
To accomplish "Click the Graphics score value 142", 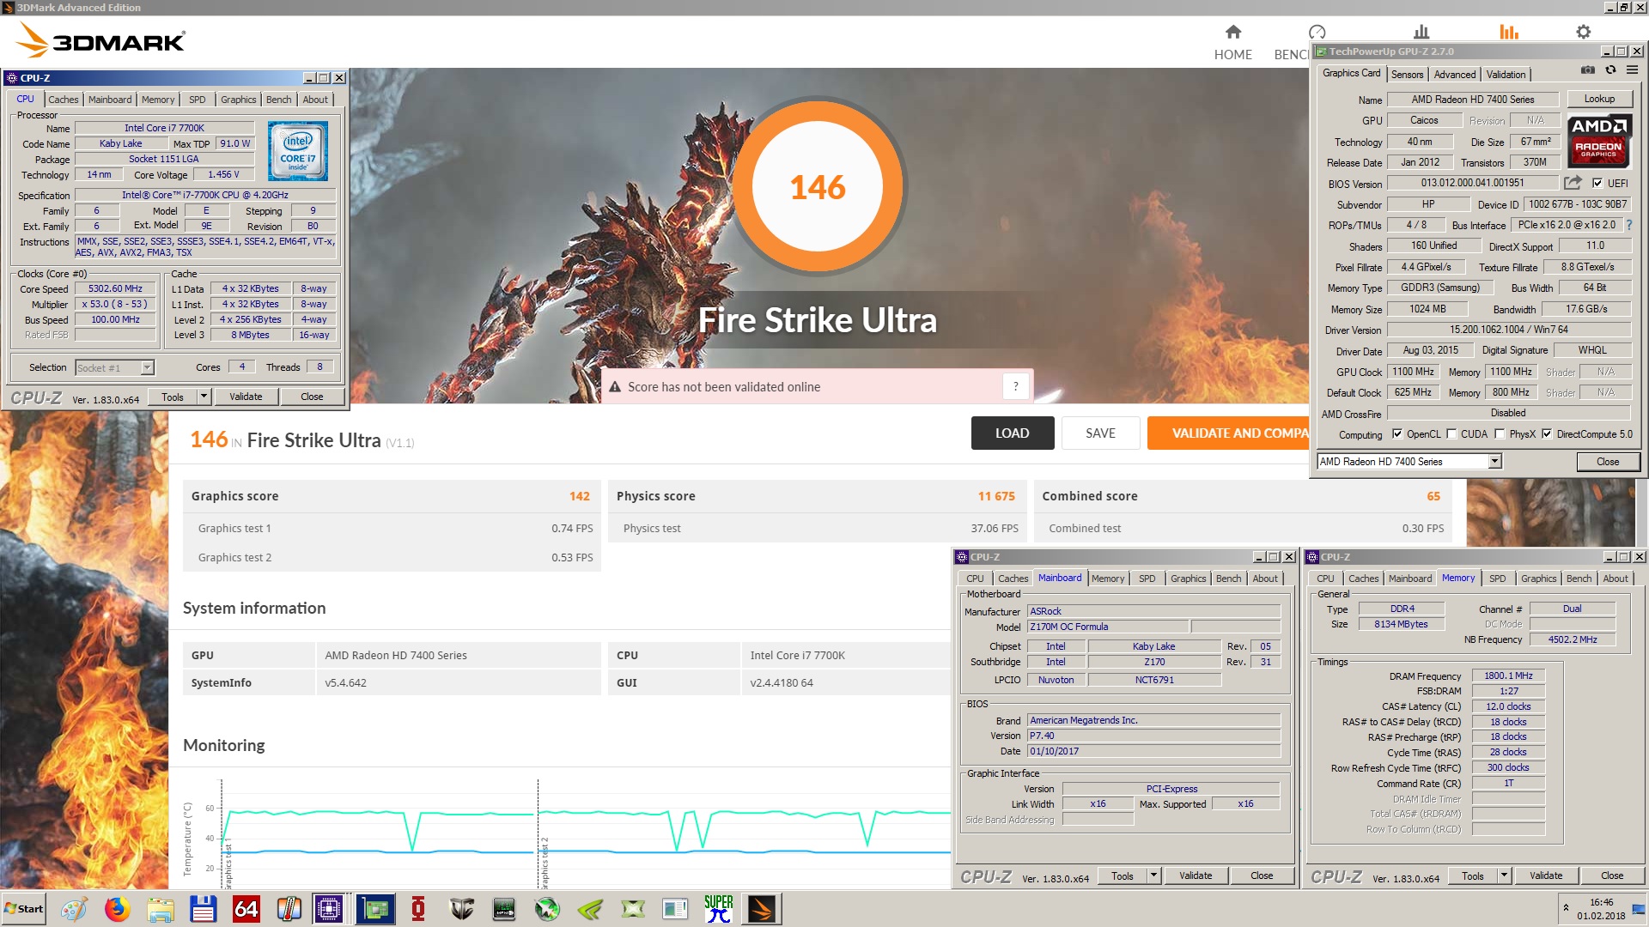I will (x=580, y=496).
